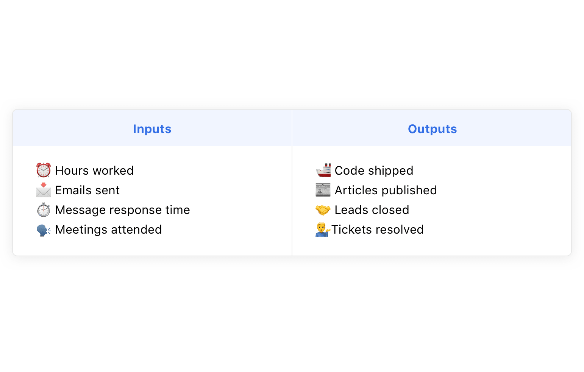Viewport: 584px width, 372px height.
Task: Click the handshake emoji icon
Action: pyautogui.click(x=323, y=210)
